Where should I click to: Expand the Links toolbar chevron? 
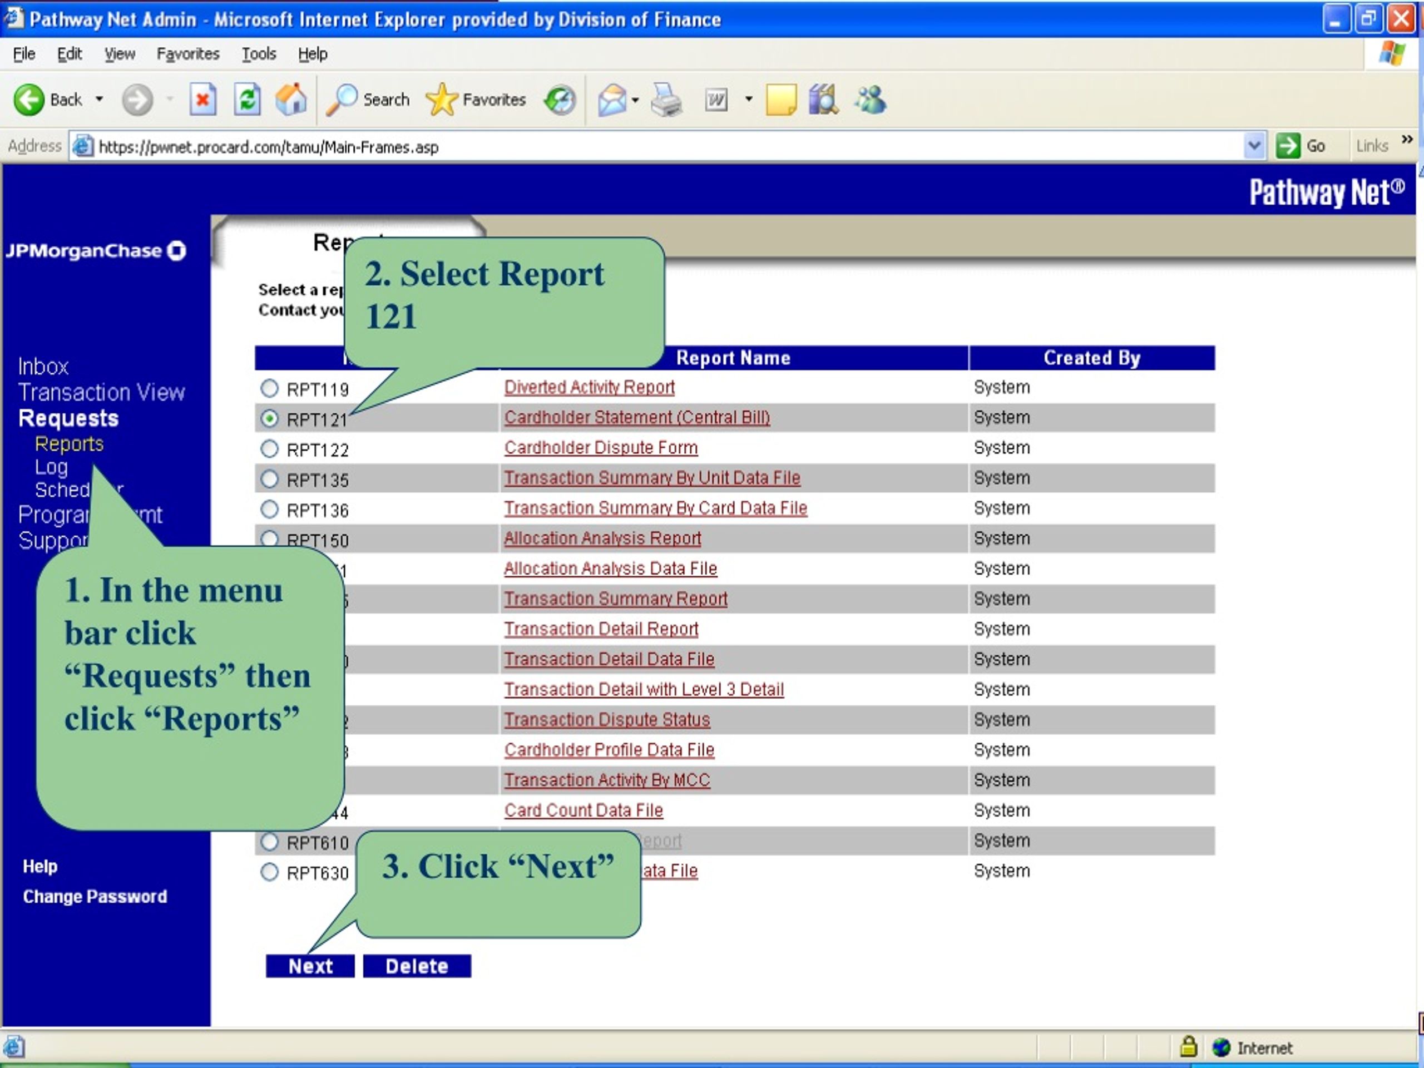[x=1407, y=139]
